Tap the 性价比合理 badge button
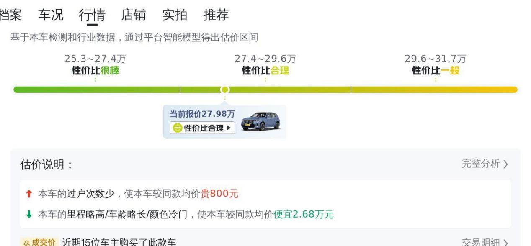The height and width of the screenshot is (246, 531). point(202,128)
